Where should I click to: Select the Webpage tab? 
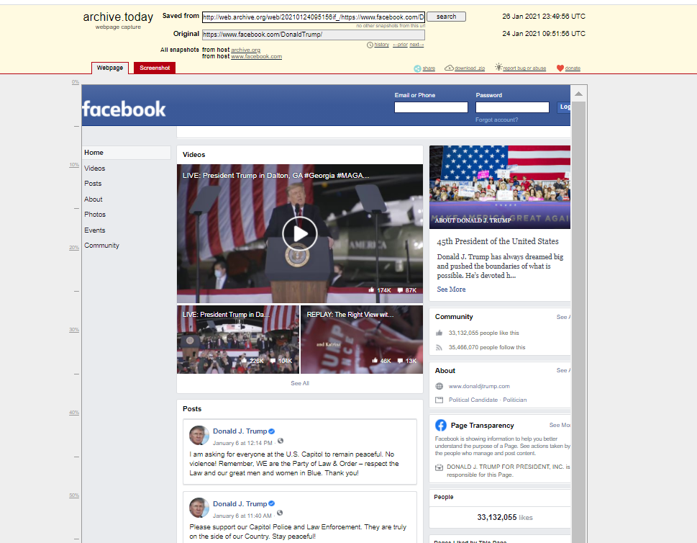tap(109, 67)
